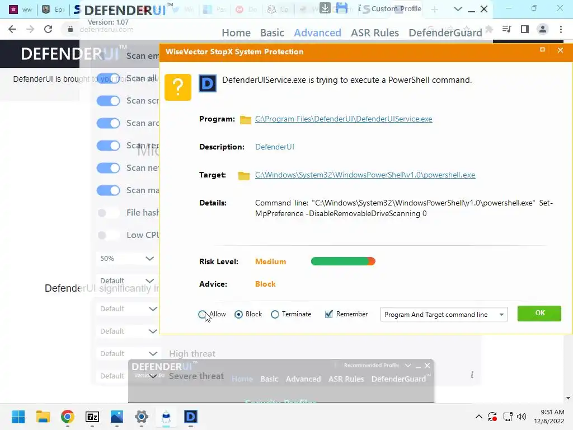Image resolution: width=573 pixels, height=430 pixels.
Task: Click folder icon next to Program path
Action: pyautogui.click(x=245, y=120)
